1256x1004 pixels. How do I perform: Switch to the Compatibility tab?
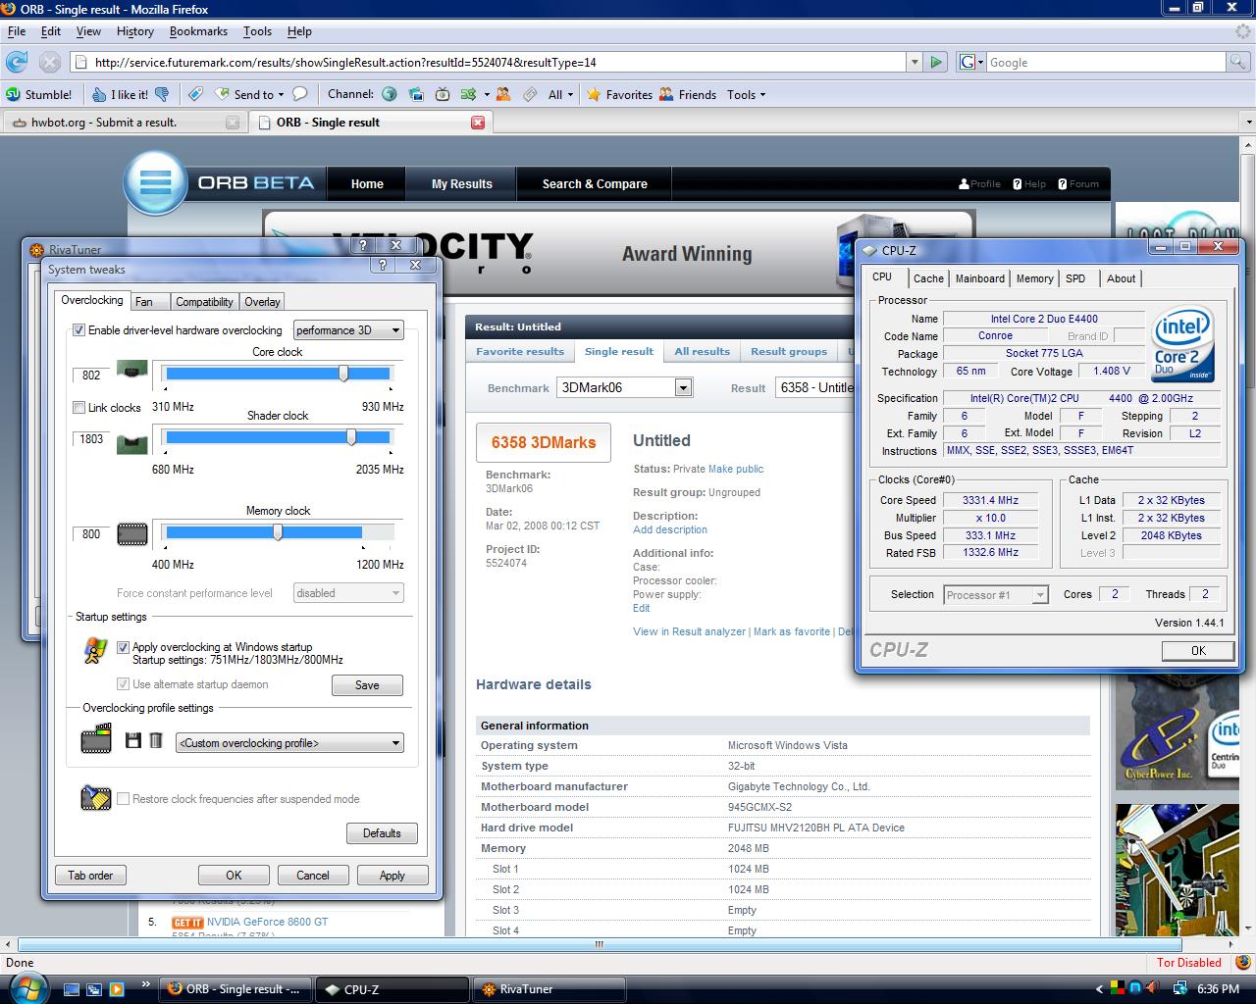point(204,302)
